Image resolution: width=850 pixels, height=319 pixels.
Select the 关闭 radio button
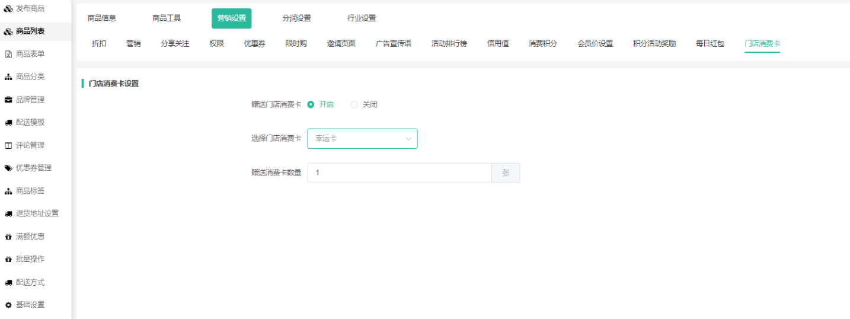(x=354, y=104)
